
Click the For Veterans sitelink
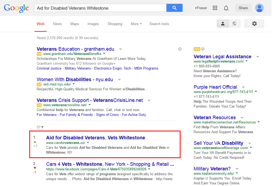(x=46, y=115)
